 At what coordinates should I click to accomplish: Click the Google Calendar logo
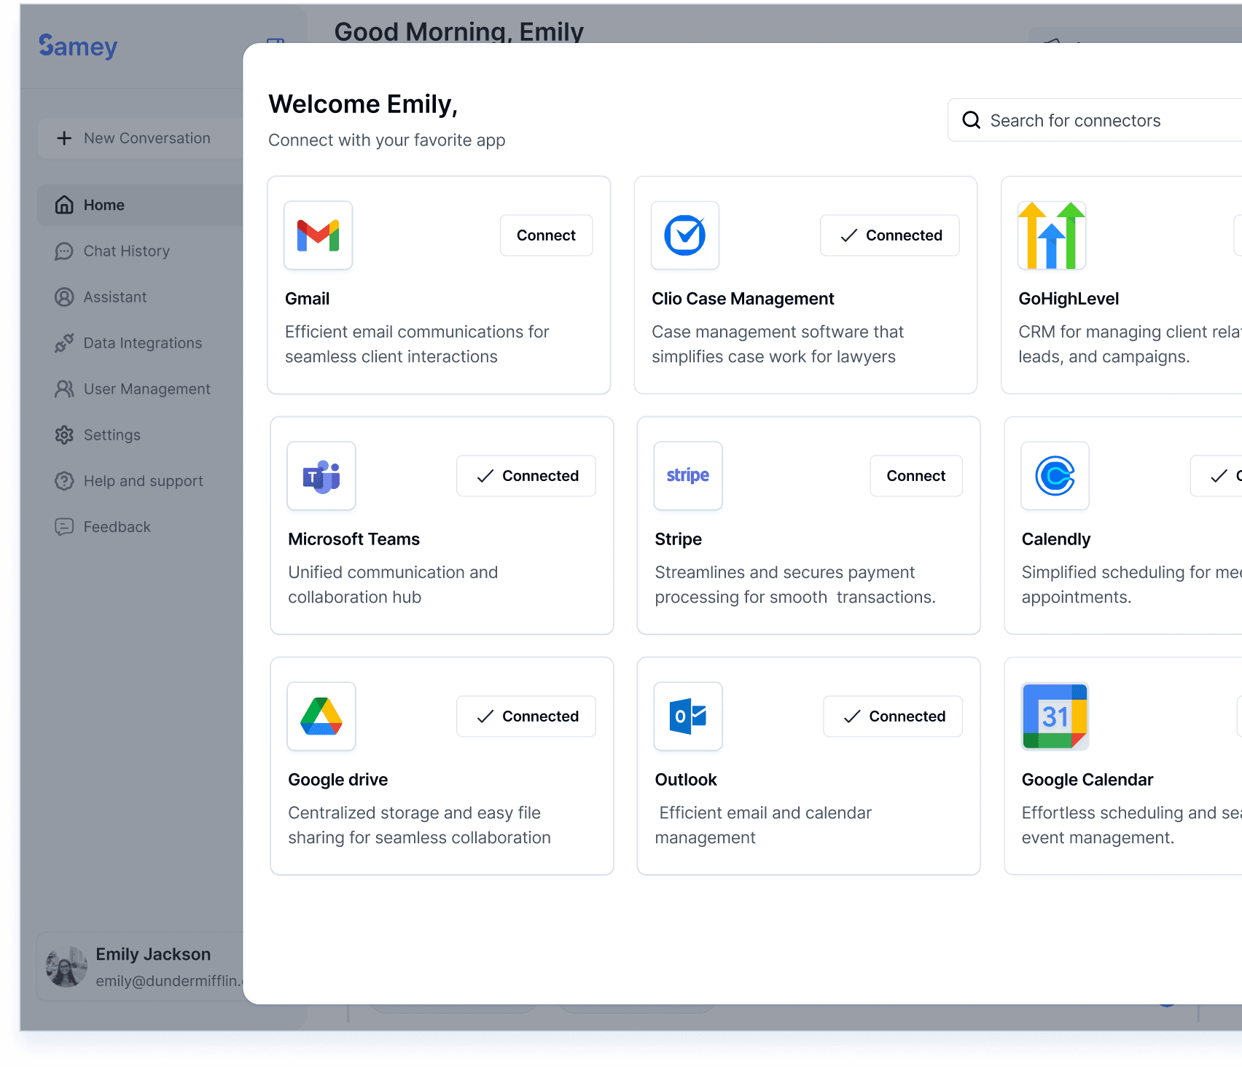[x=1055, y=716]
